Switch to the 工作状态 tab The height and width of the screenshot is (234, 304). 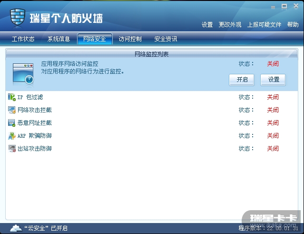pyautogui.click(x=23, y=39)
